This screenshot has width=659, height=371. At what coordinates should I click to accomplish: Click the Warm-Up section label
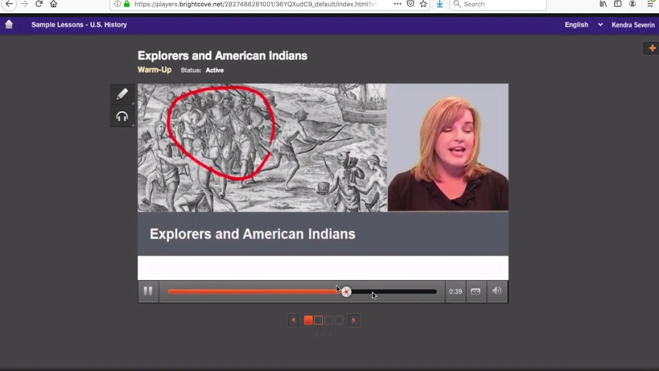154,70
